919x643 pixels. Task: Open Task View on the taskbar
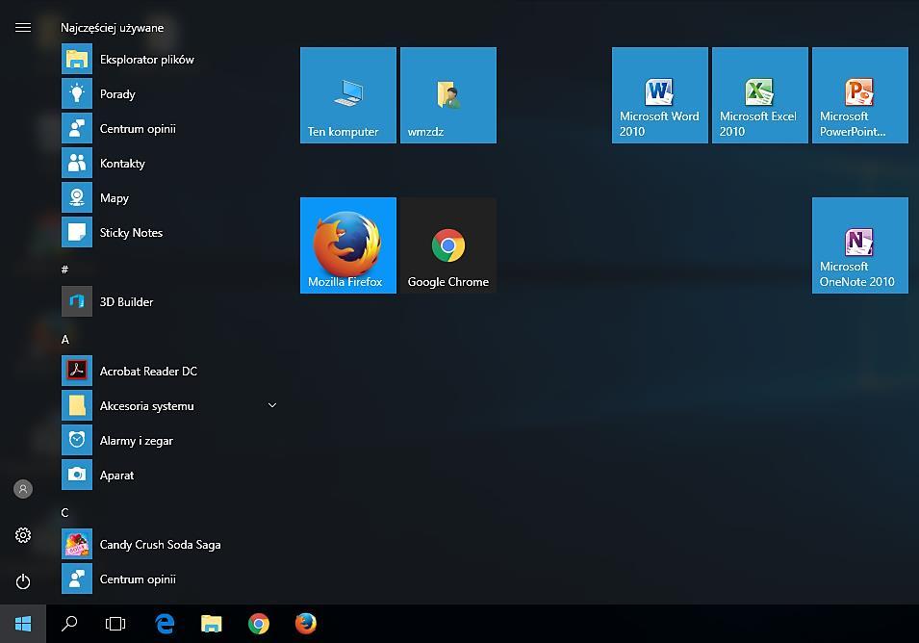[x=115, y=624]
